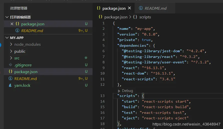This screenshot has width=223, height=129.
Task: Switch to the README.md editor tab
Action: tap(155, 8)
